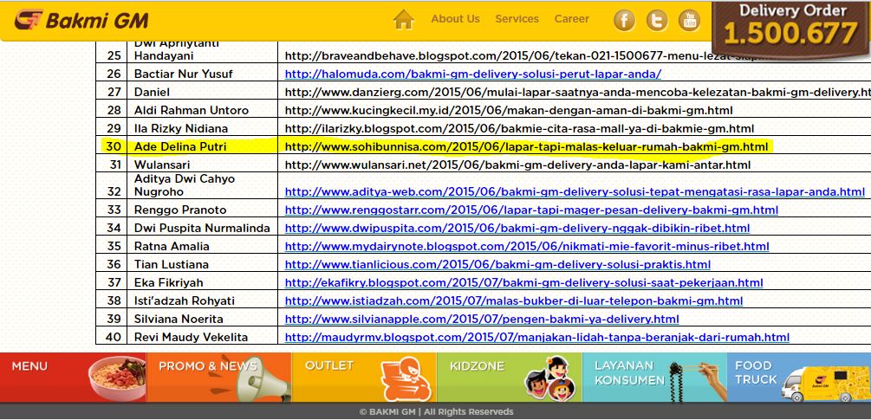Click the Bakmi GM logo
Image resolution: width=871 pixels, height=420 pixels.
[81, 19]
